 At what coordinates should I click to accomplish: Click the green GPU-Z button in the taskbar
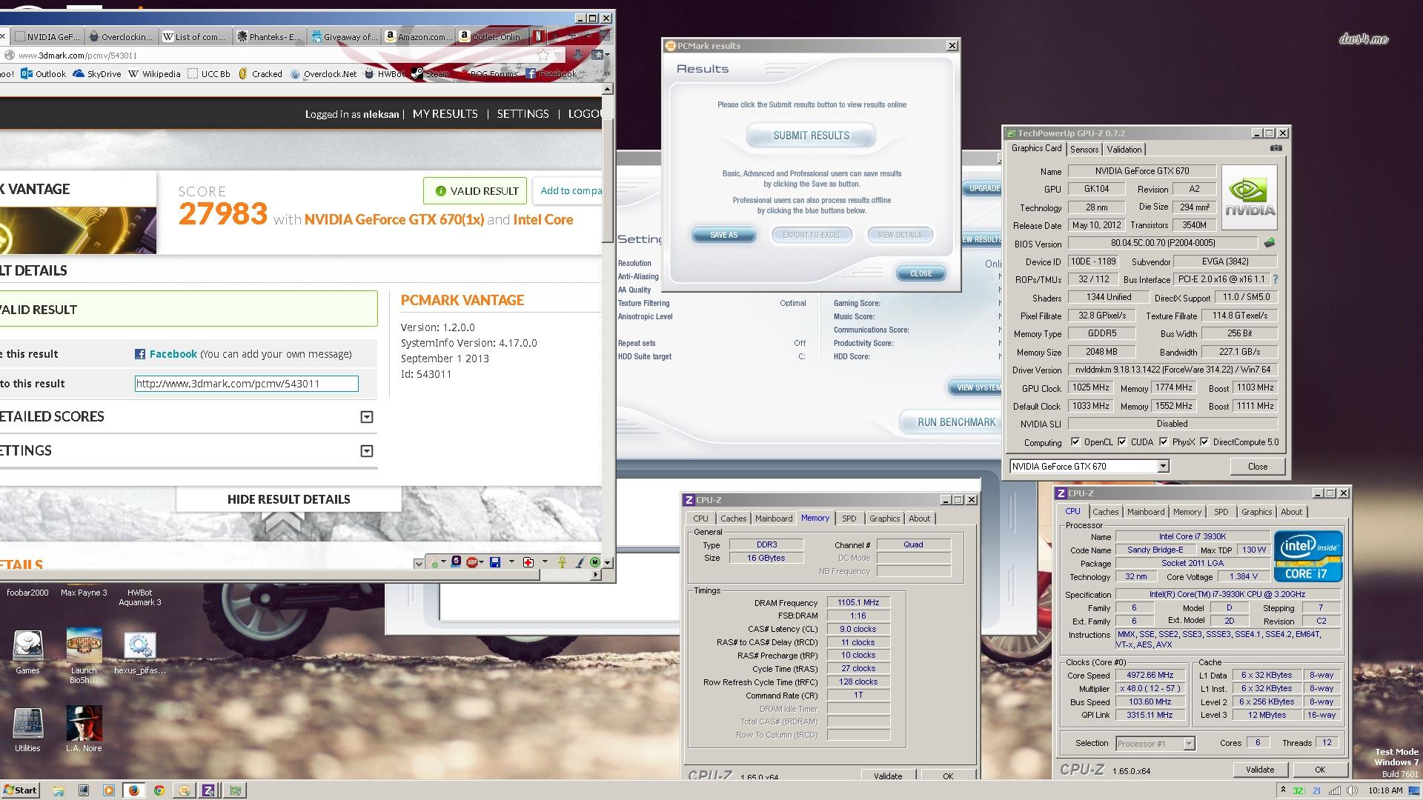(x=235, y=790)
